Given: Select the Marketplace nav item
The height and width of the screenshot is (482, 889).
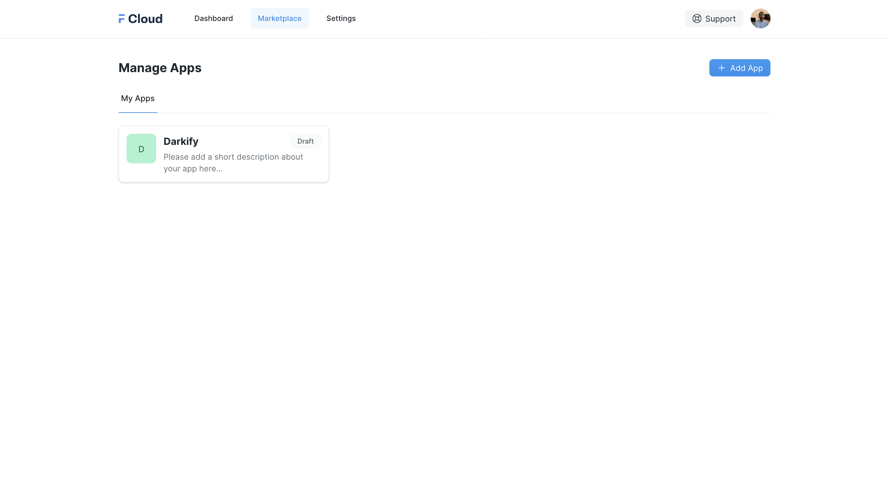Looking at the screenshot, I should (x=280, y=18).
